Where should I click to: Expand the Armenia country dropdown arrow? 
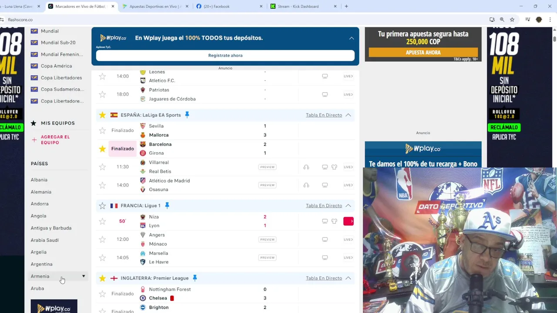point(84,276)
